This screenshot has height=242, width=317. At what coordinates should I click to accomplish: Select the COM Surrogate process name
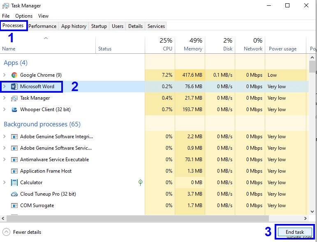pyautogui.click(x=37, y=205)
